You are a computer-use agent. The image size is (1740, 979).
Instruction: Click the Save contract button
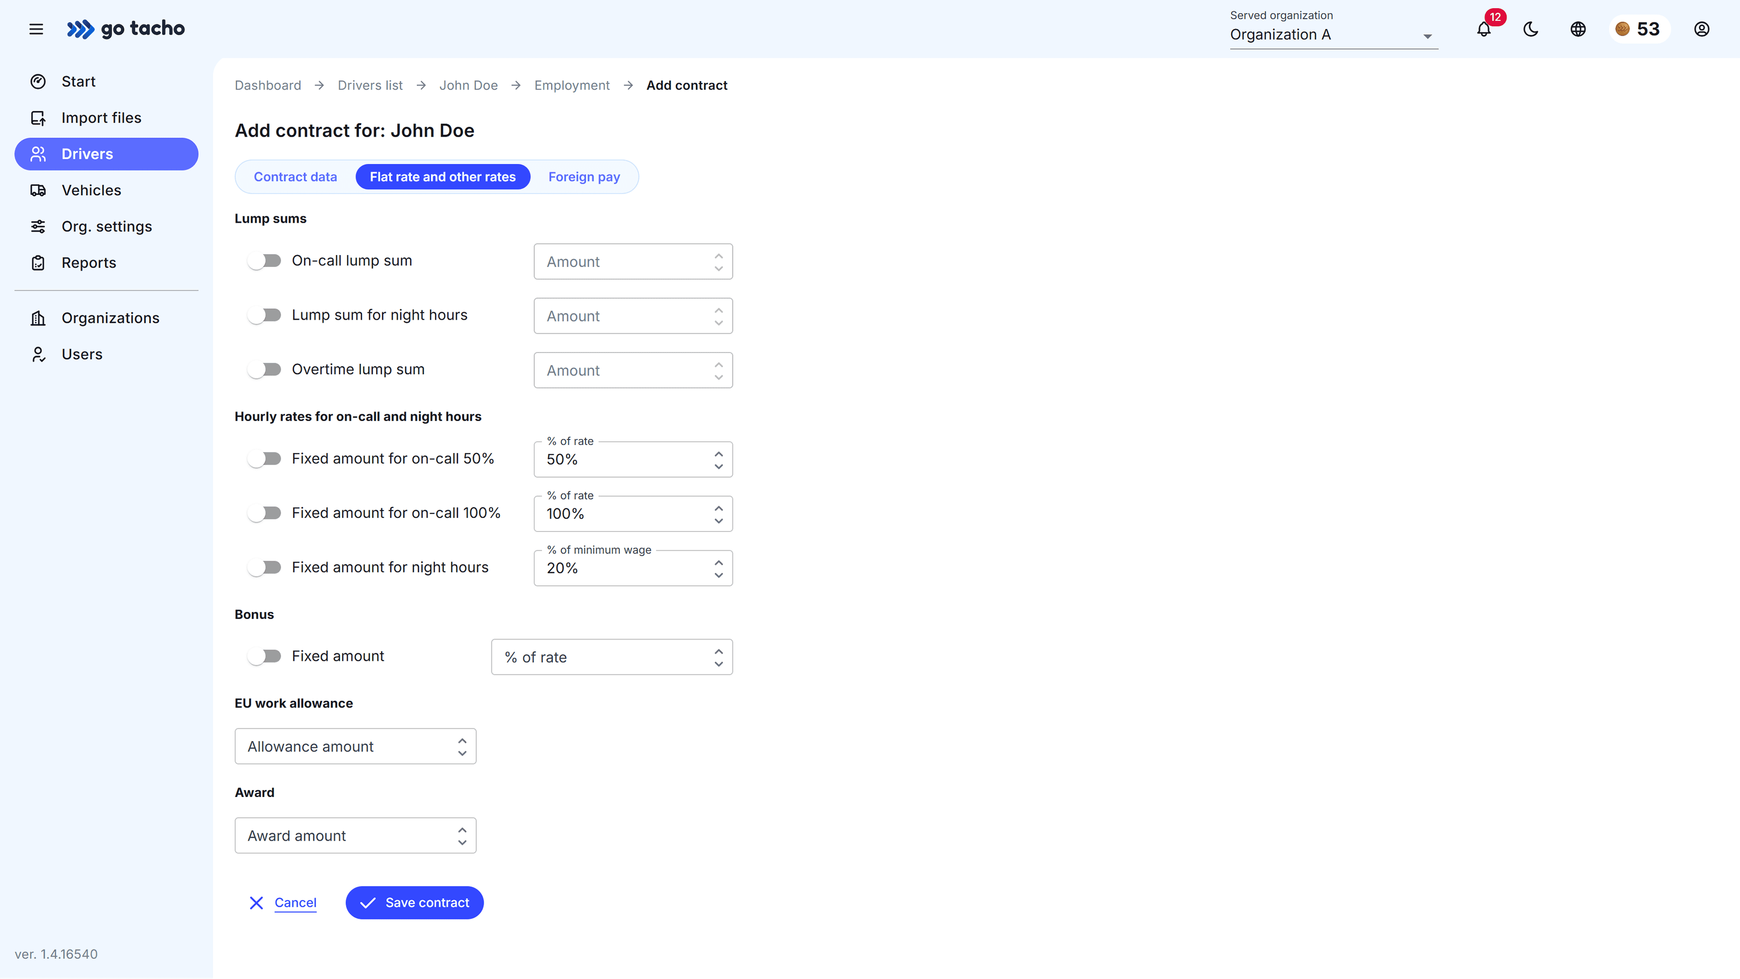point(414,903)
